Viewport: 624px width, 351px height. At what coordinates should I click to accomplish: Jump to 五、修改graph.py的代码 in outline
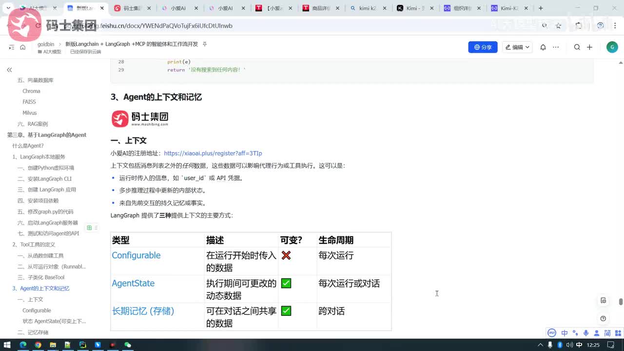45,212
